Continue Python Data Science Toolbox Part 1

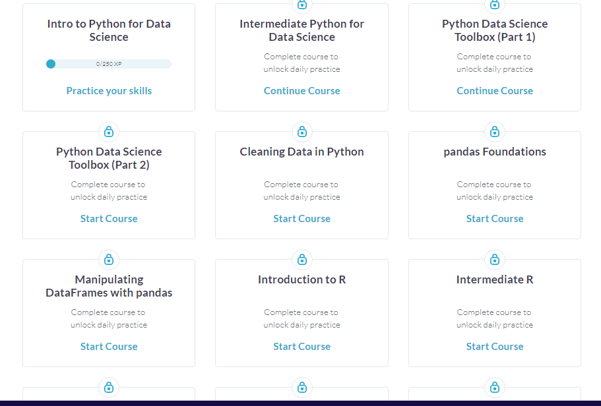[x=494, y=90]
